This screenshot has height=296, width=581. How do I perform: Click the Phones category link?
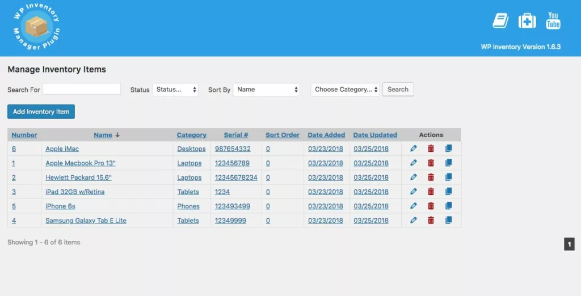[x=188, y=206]
